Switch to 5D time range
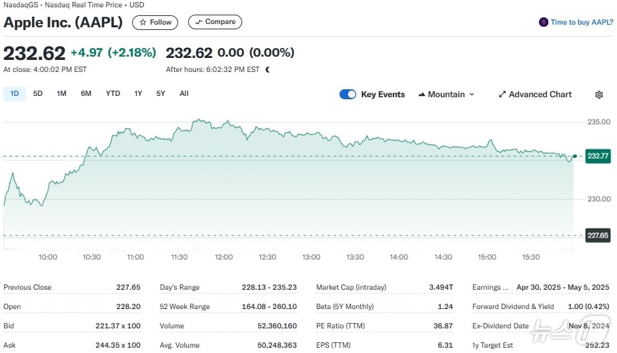This screenshot has height=353, width=617. coord(38,94)
